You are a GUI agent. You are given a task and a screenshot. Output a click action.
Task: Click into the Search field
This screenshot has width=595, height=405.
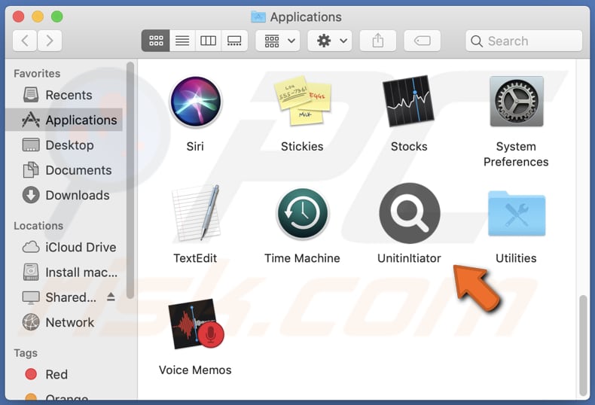[x=524, y=41]
